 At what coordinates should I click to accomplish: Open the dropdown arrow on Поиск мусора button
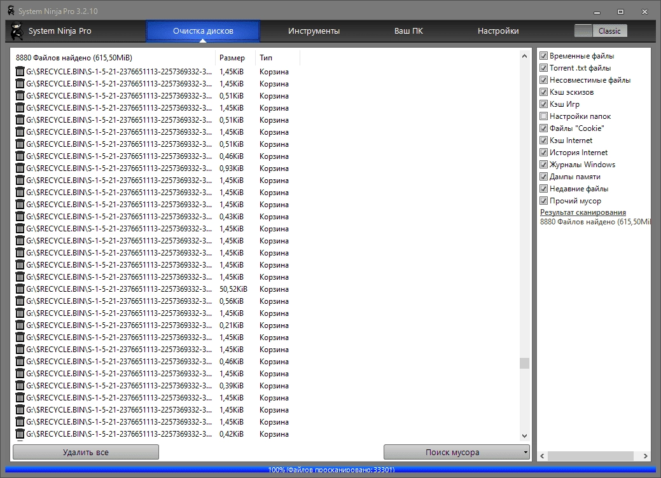tap(525, 453)
